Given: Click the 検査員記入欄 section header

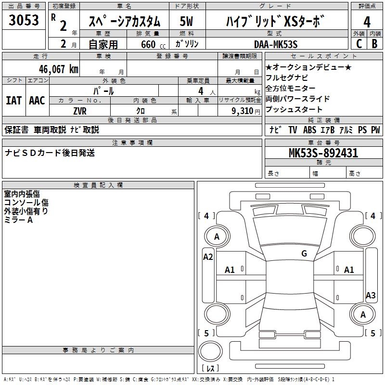Looking at the screenshot, I should pos(98,185).
